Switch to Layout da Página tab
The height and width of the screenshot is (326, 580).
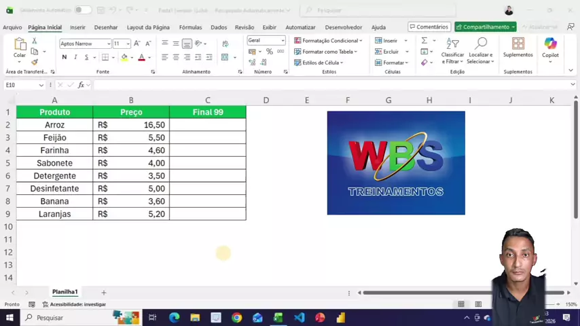(x=148, y=27)
